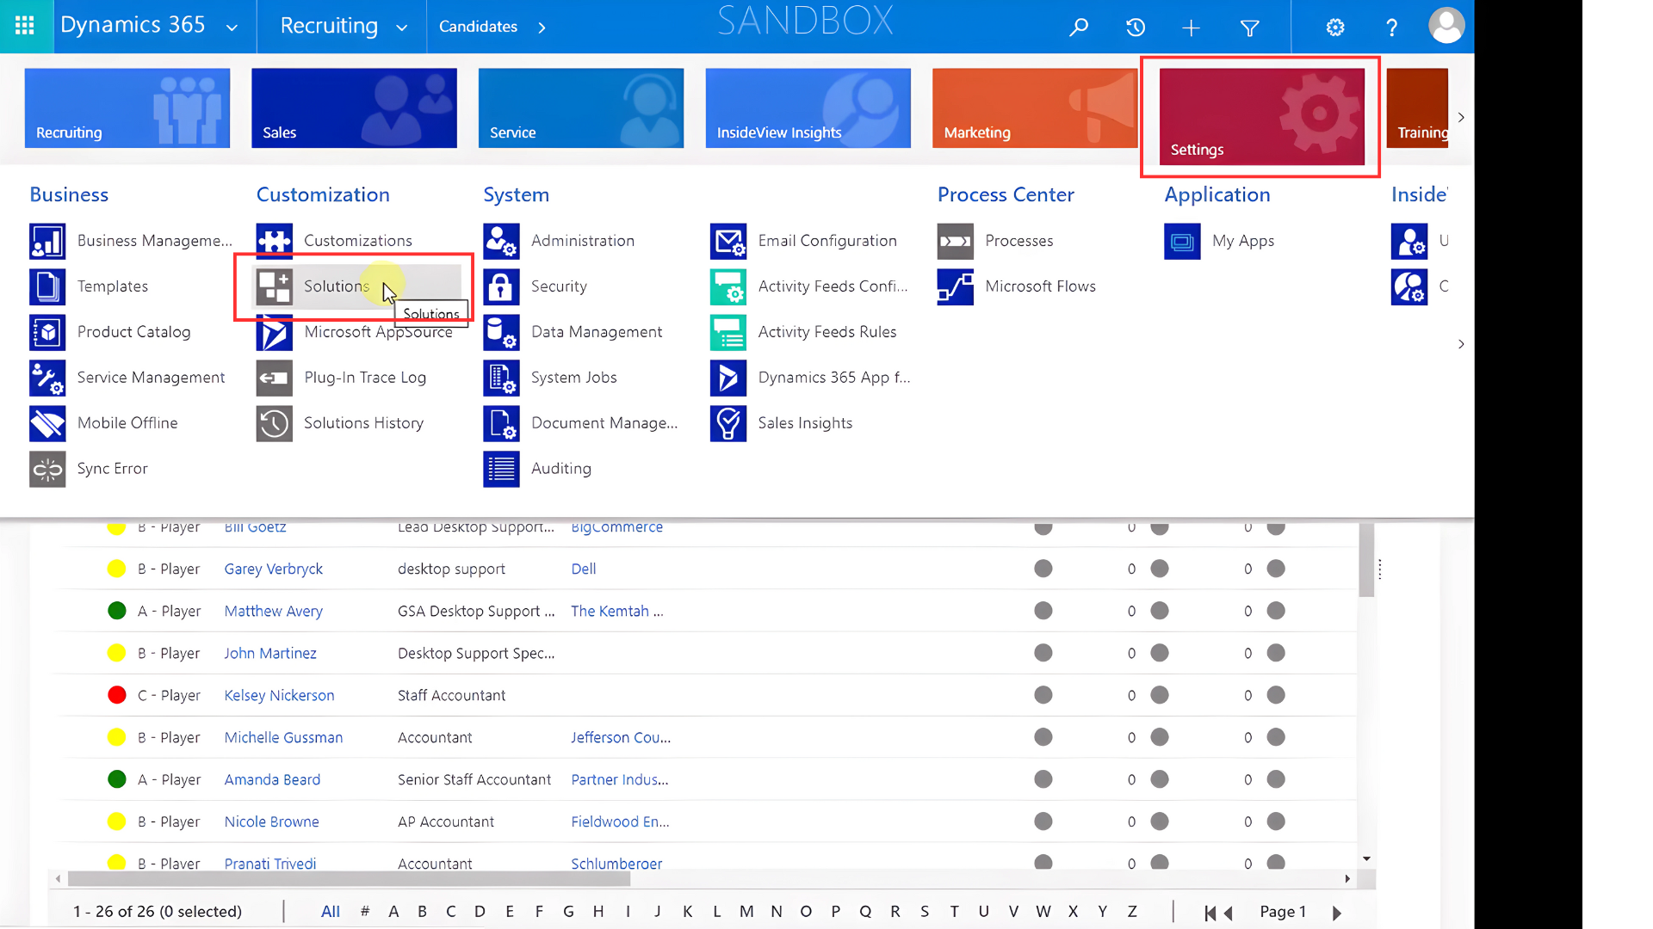Open the Service app tile

[x=581, y=108]
